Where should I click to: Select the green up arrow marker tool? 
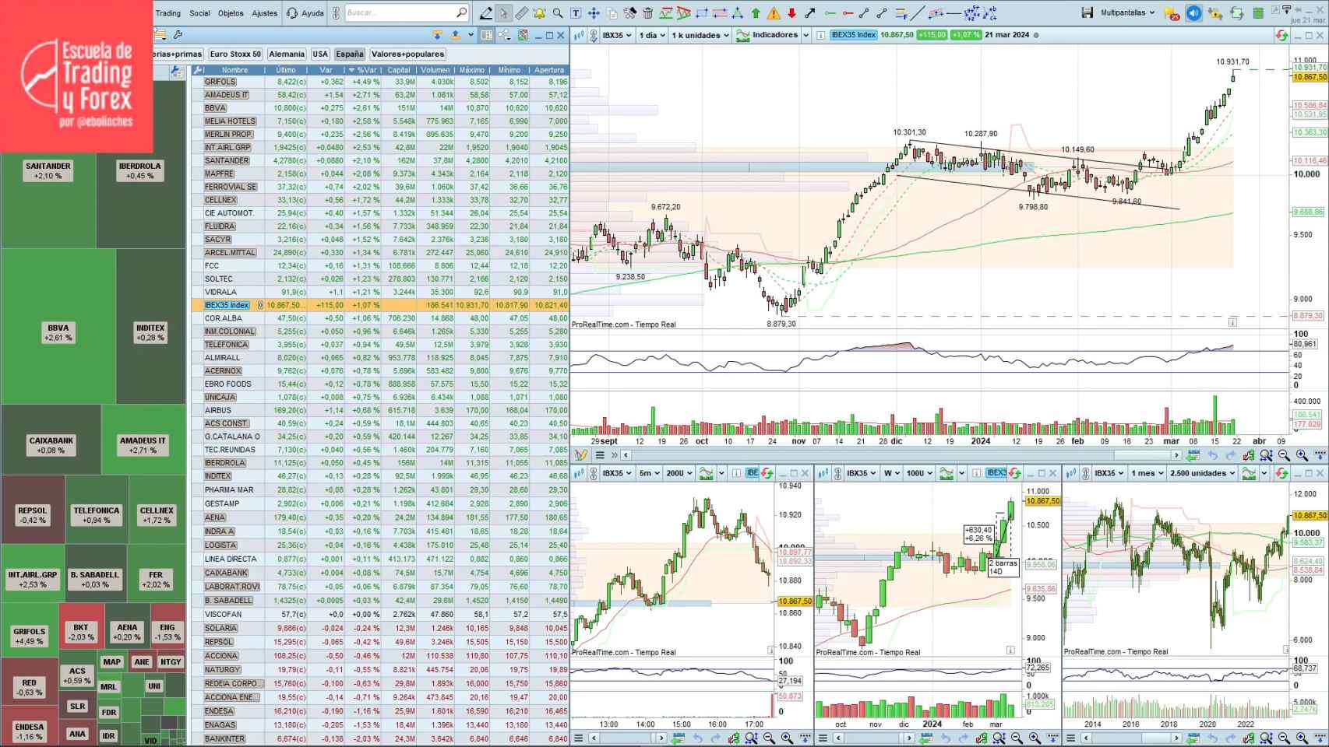[x=756, y=12]
